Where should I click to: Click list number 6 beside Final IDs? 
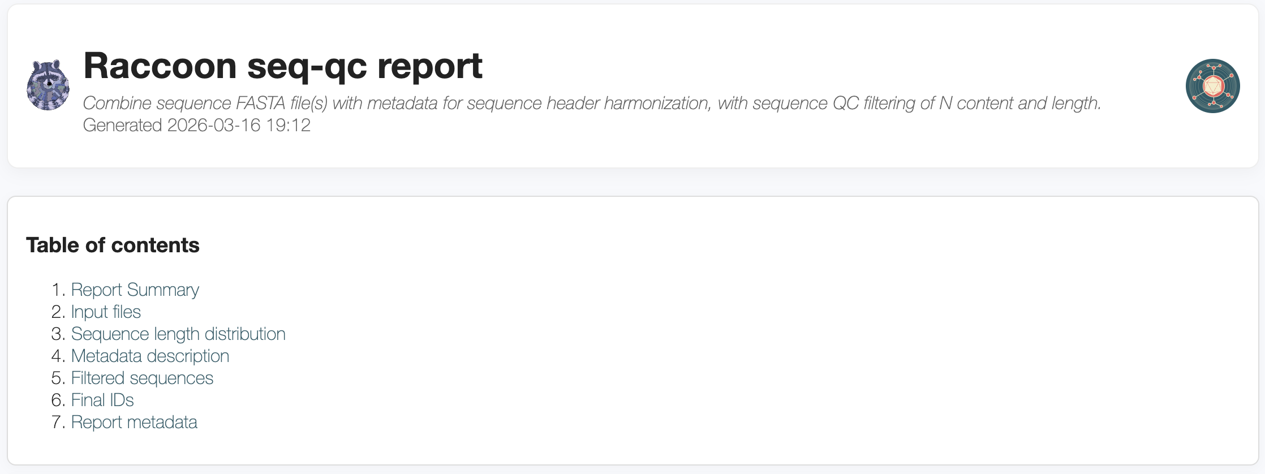click(x=58, y=400)
